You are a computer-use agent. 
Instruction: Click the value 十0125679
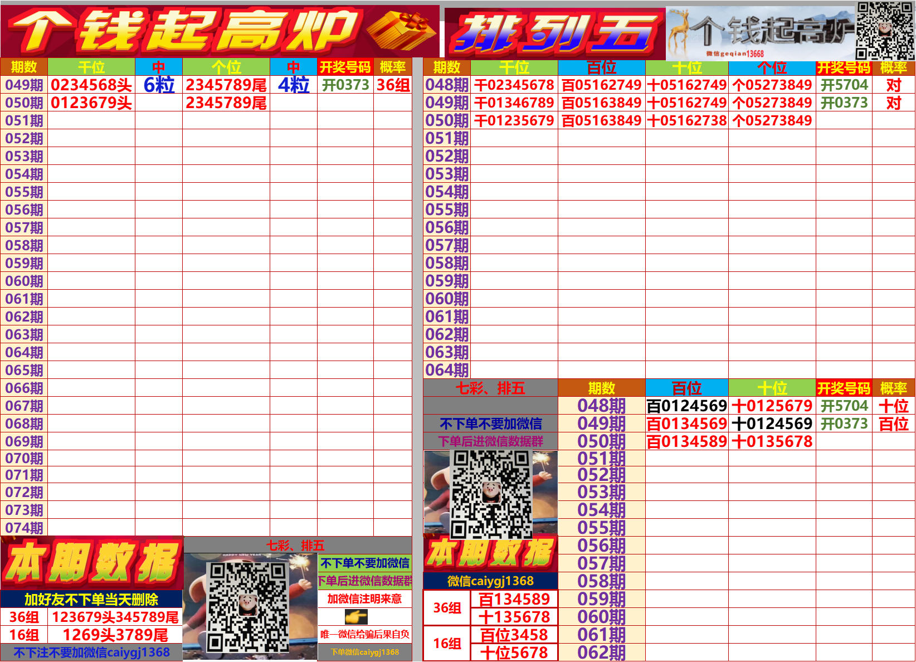click(772, 406)
